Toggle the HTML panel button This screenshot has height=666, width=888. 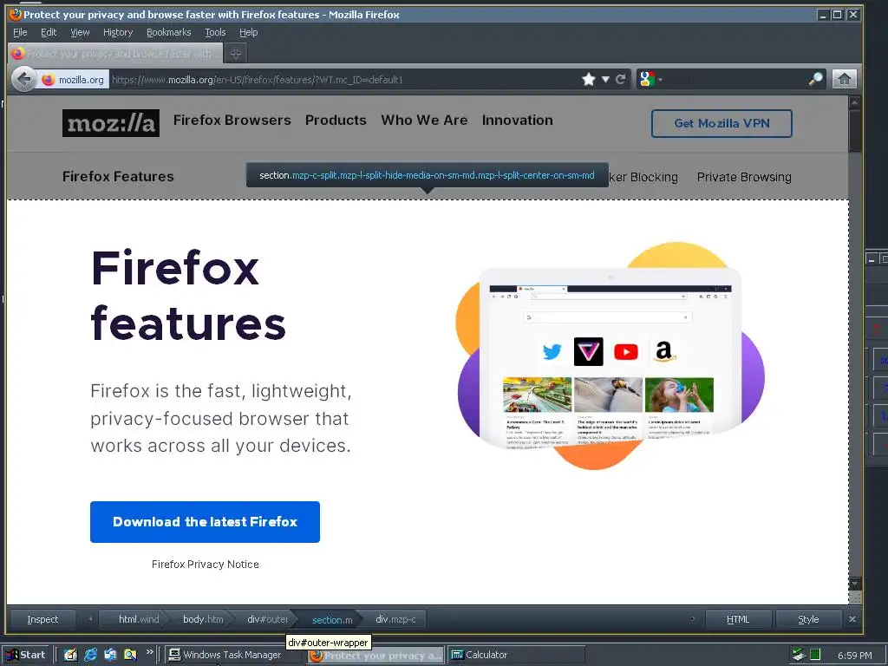coord(738,619)
